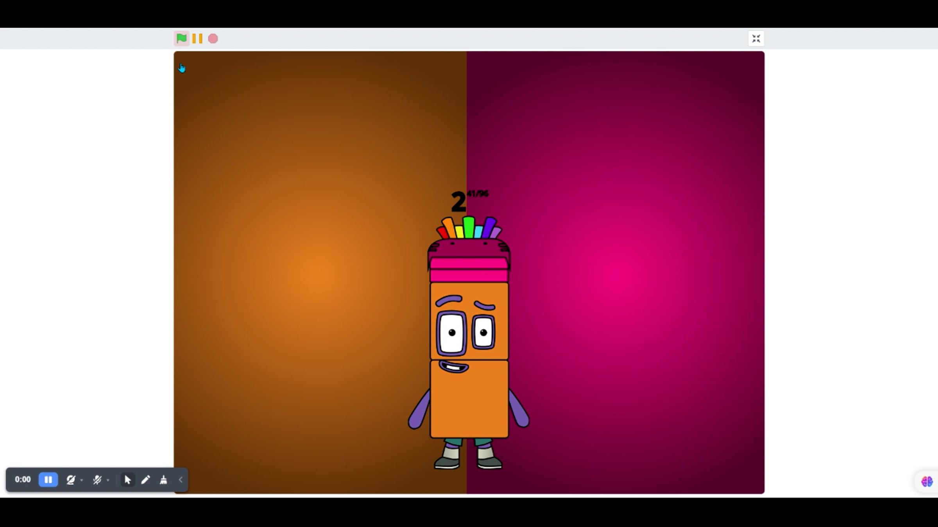Click the brain logo in the bottom-right corner
Image resolution: width=938 pixels, height=527 pixels.
pos(926,481)
